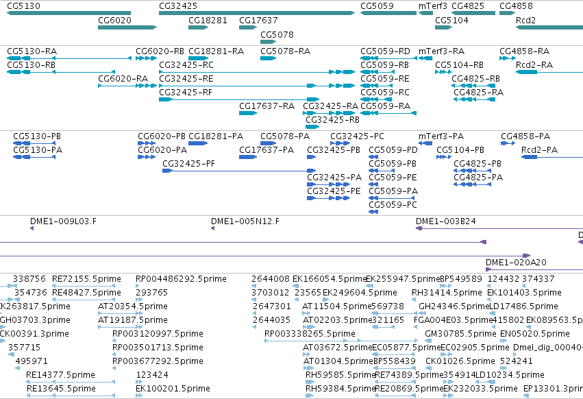Select the CG4825 gene feature

[473, 13]
